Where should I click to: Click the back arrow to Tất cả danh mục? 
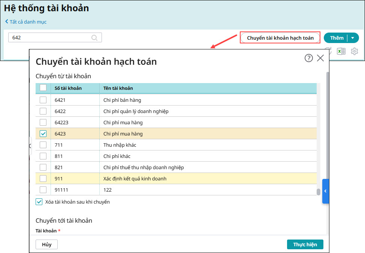point(7,22)
